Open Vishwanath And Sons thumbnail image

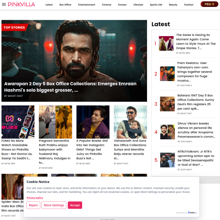pos(130,122)
